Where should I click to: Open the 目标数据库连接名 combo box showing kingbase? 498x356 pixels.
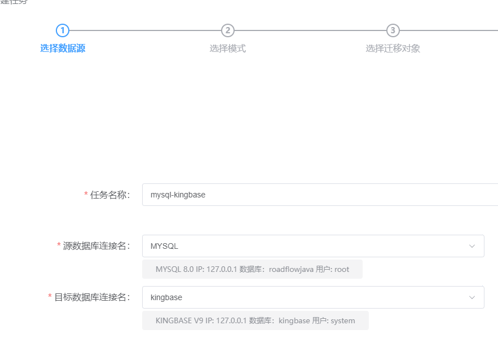305,297
